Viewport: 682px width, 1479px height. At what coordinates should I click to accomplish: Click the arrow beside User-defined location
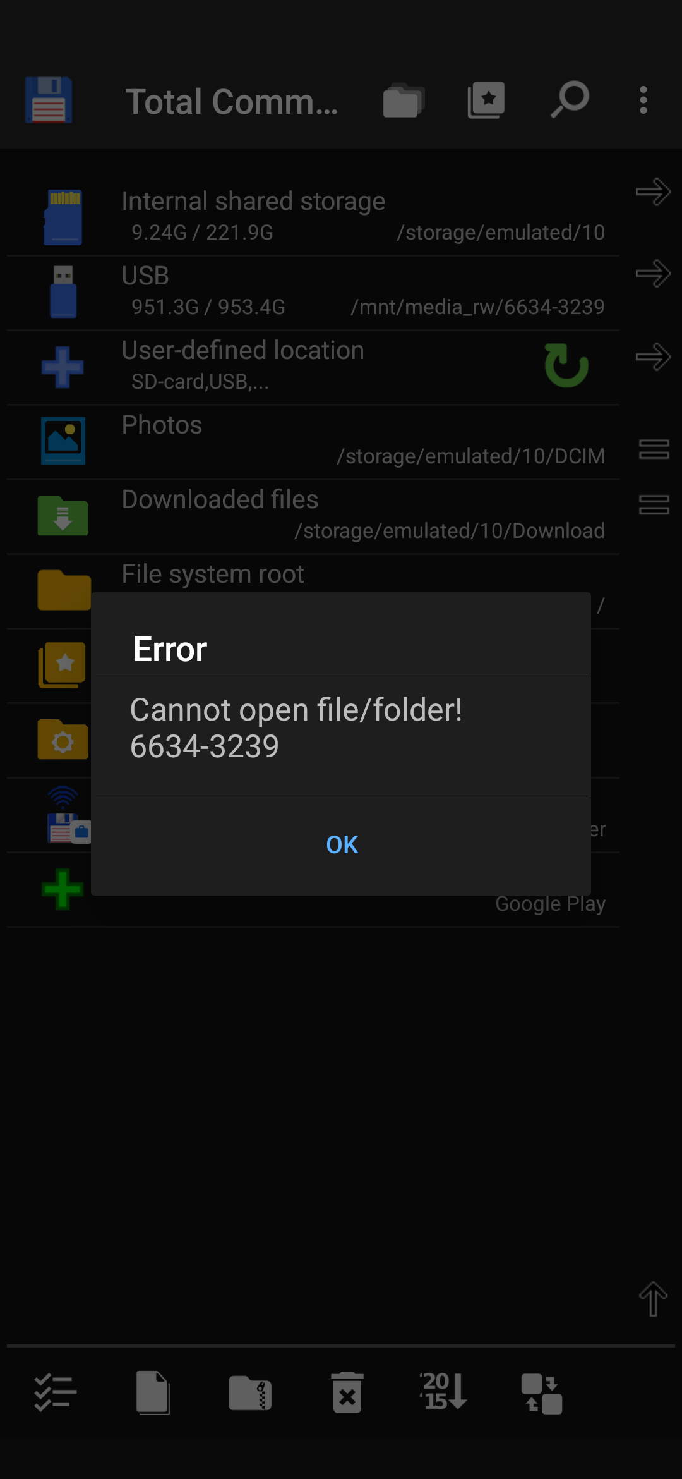[653, 357]
